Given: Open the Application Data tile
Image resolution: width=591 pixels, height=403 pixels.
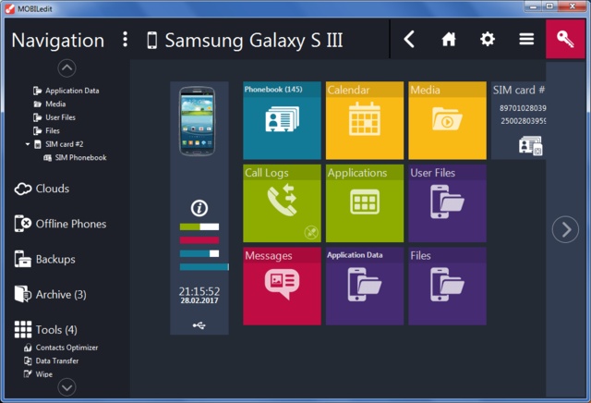Looking at the screenshot, I should point(365,286).
